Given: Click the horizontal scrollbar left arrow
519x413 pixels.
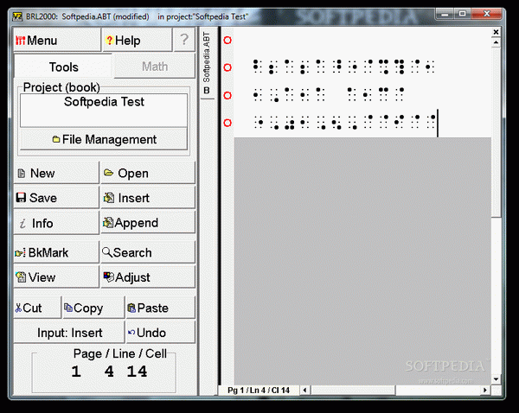Looking at the screenshot, I should pos(304,391).
